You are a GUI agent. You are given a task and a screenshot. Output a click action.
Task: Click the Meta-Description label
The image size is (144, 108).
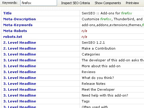point(19,19)
